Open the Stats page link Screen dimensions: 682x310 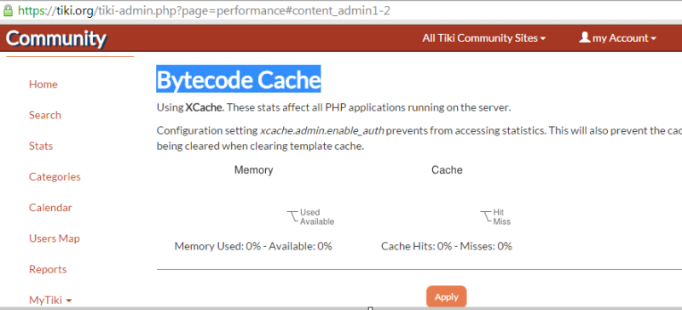41,146
